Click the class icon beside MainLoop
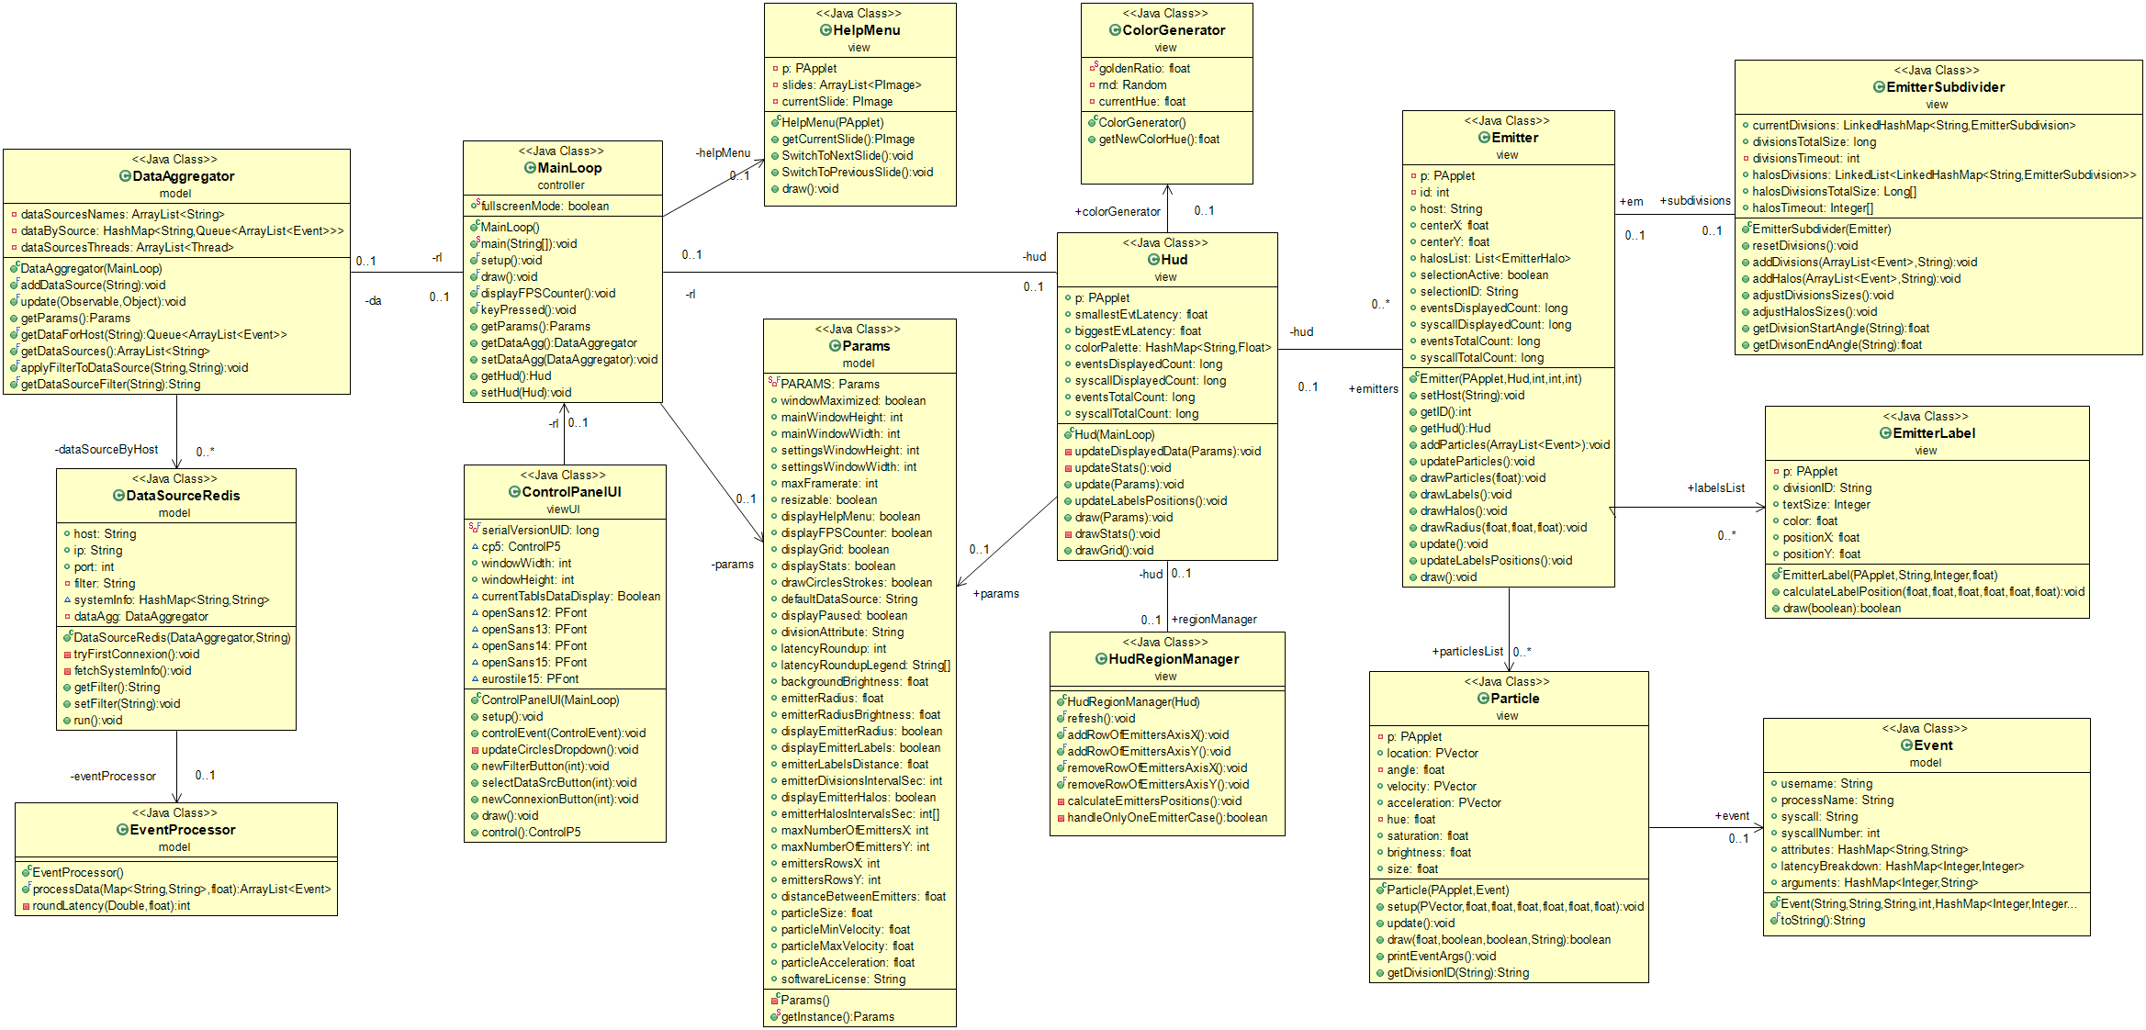The image size is (2146, 1030). coord(530,168)
